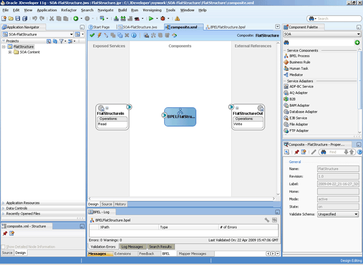Click the Component Palette search field
363x265 pixels.
tap(322, 43)
